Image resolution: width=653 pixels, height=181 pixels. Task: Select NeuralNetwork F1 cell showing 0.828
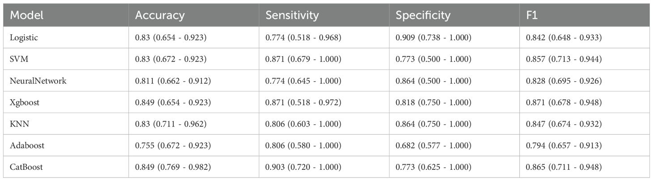click(x=564, y=81)
